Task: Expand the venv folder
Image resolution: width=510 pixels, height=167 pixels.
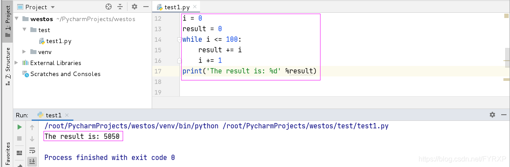Action: 24,52
